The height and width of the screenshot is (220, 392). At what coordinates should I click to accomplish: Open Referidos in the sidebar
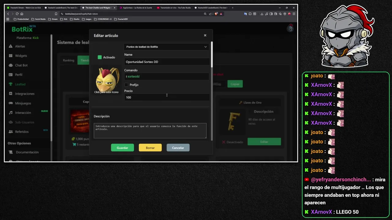(x=22, y=132)
